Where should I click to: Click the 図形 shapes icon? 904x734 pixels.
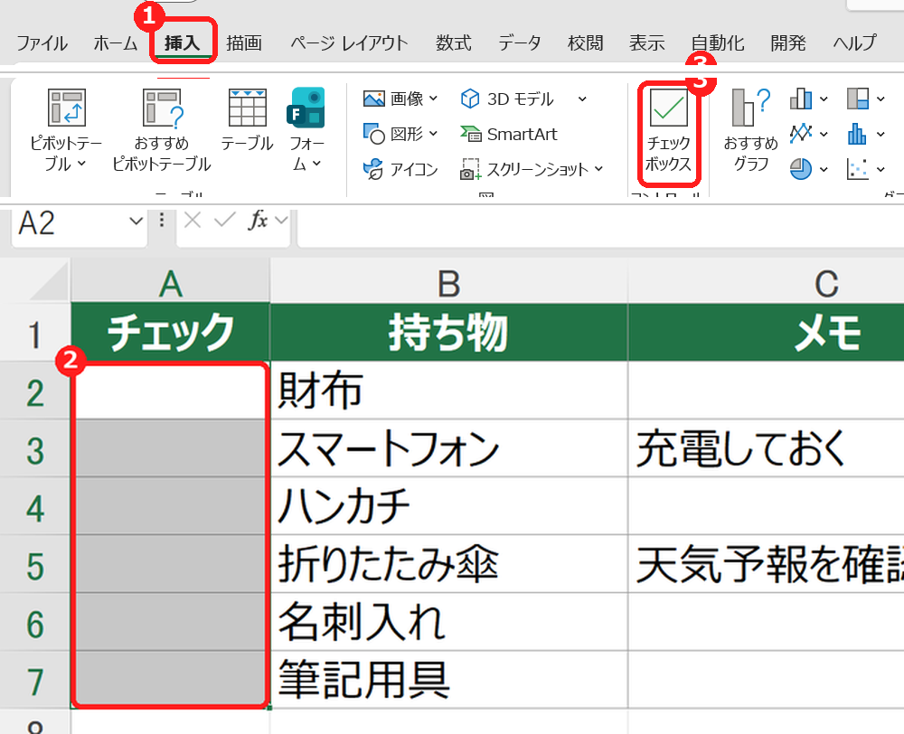tap(373, 134)
